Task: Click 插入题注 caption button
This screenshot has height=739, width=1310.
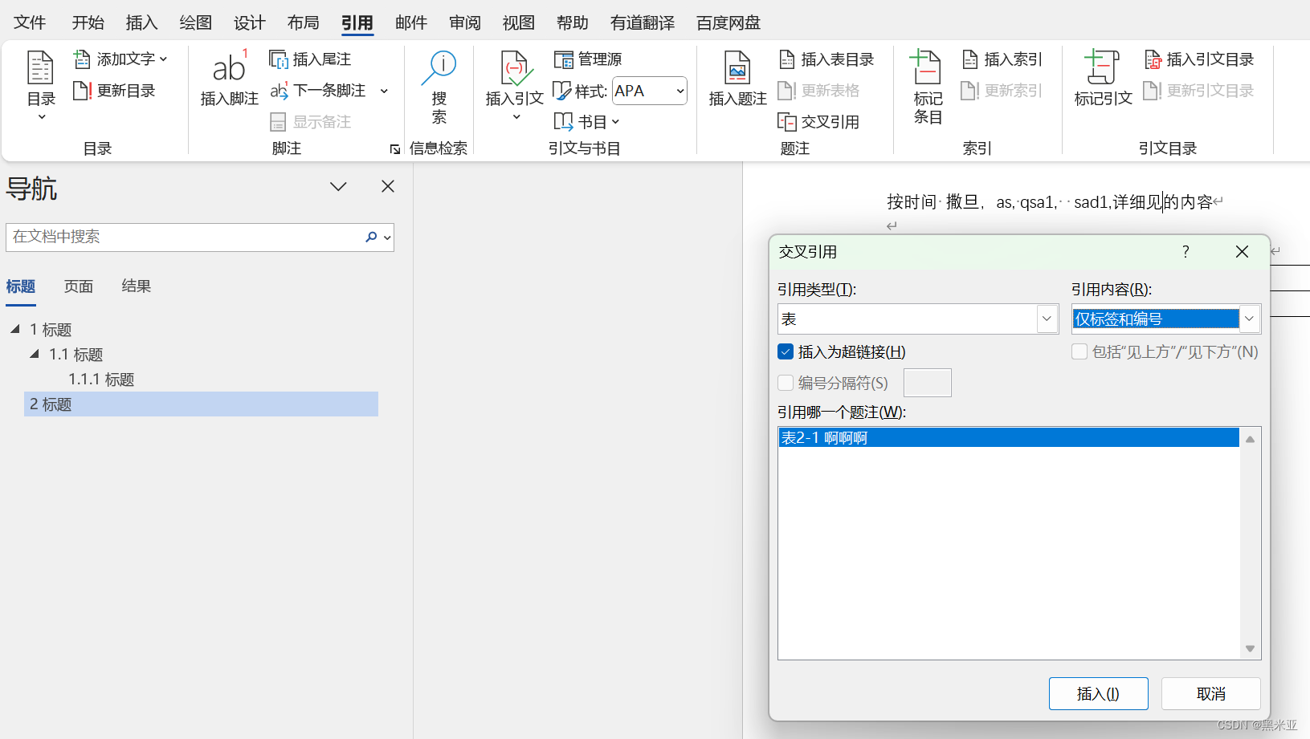Action: coord(737,78)
